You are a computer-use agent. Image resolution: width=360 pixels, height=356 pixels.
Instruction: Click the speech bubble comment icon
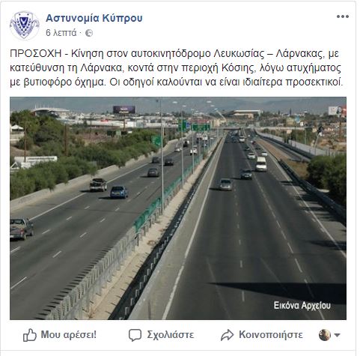(x=135, y=335)
